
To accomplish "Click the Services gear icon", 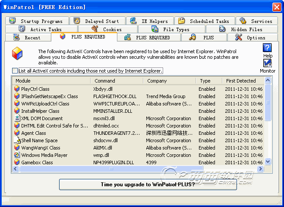I will [243, 21].
